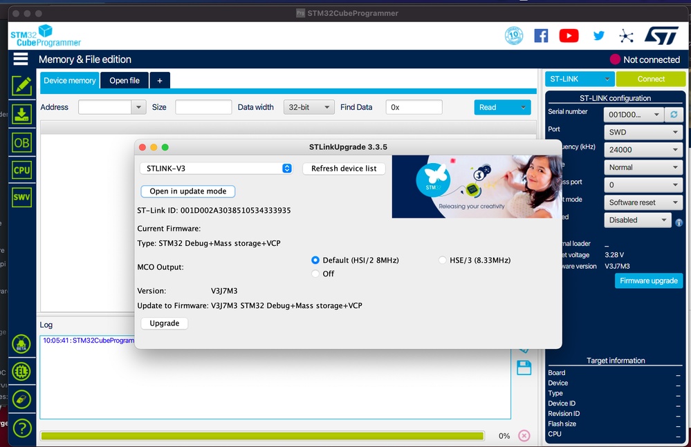Switch to the Open file tab
This screenshot has height=447, width=691.
[x=125, y=81]
